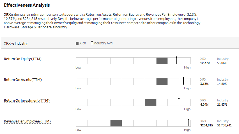The image size is (239, 134).
Task: Open the Return On Equity (TTM) definition
Action: [23, 59]
